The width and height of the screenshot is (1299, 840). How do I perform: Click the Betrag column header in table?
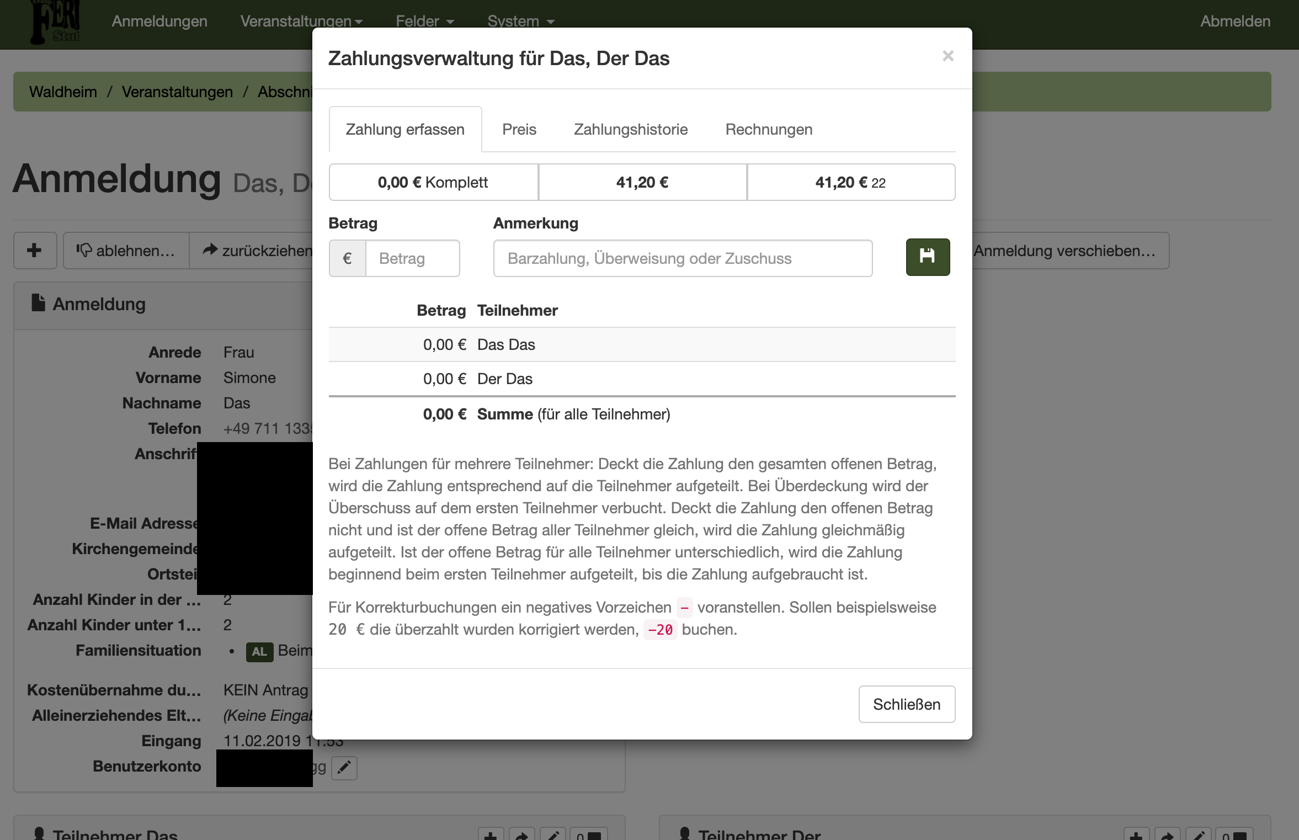[x=441, y=310]
